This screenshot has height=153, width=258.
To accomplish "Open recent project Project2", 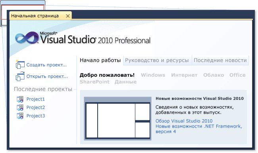I will tap(36, 108).
